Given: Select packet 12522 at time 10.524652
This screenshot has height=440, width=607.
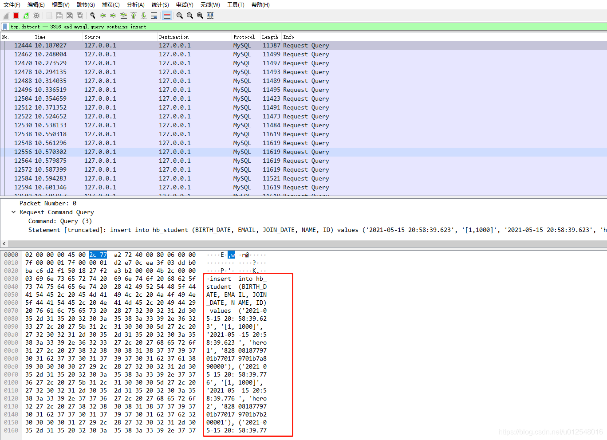Looking at the screenshot, I should (303, 116).
